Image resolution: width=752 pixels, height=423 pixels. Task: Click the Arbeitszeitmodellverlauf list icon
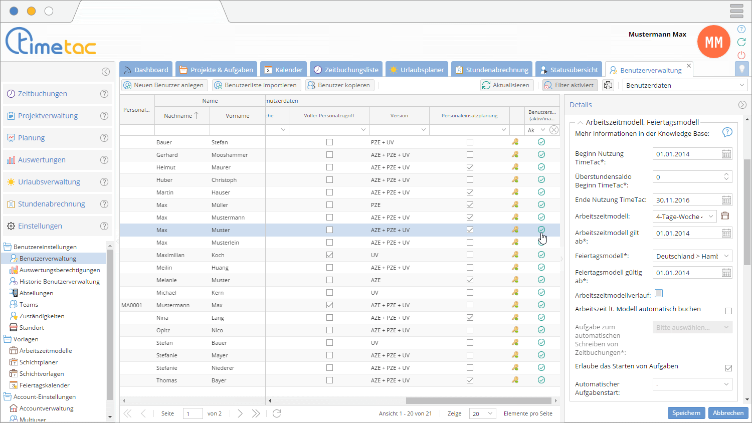pos(659,294)
